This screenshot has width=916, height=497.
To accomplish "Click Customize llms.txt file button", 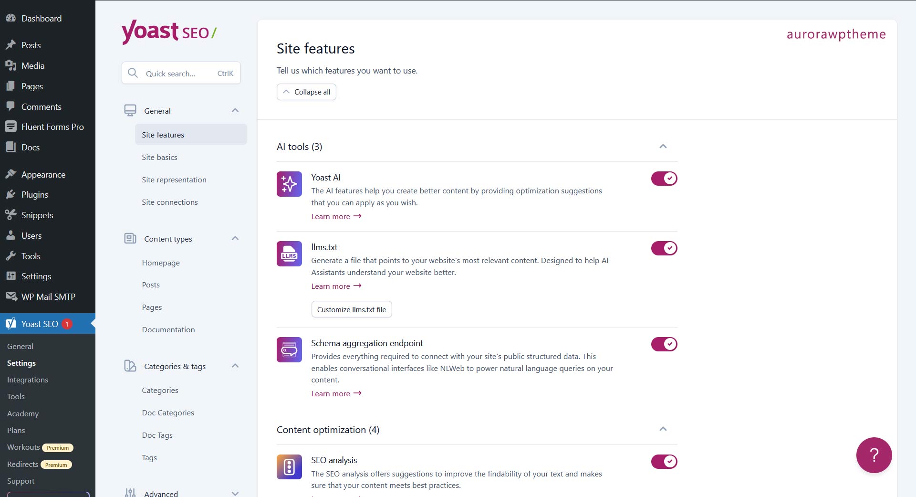I will click(x=352, y=309).
